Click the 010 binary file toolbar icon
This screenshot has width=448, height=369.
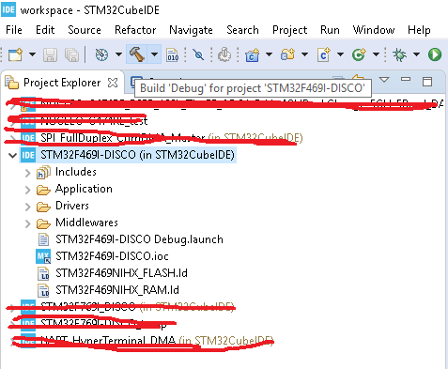pyautogui.click(x=173, y=54)
